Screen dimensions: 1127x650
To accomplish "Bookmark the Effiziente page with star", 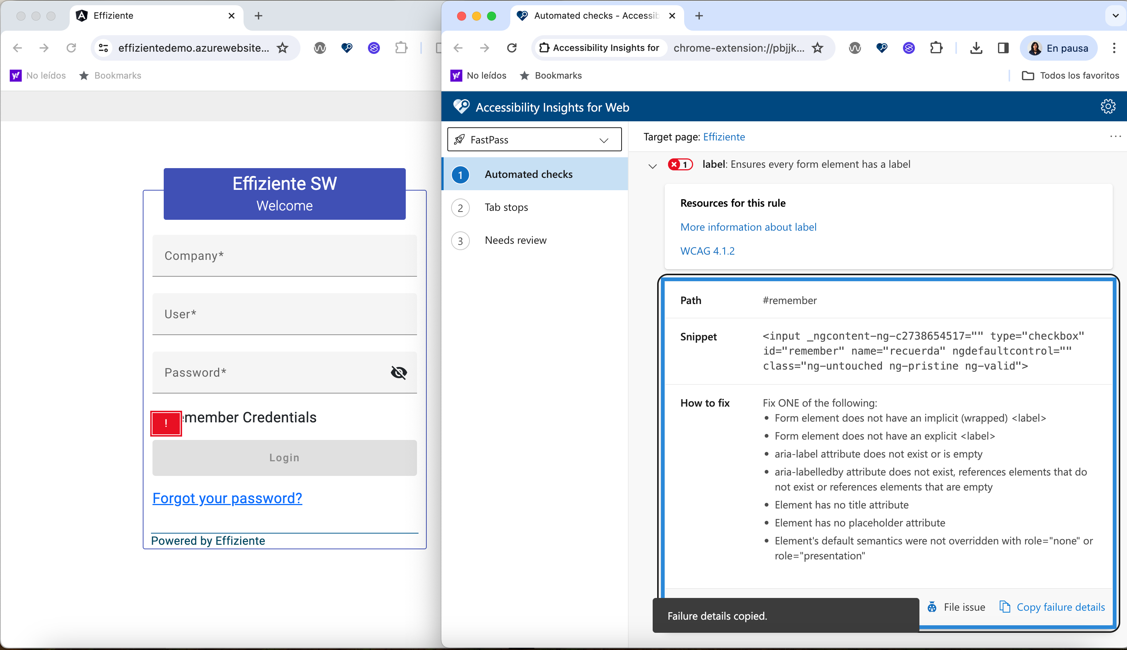I will click(282, 48).
